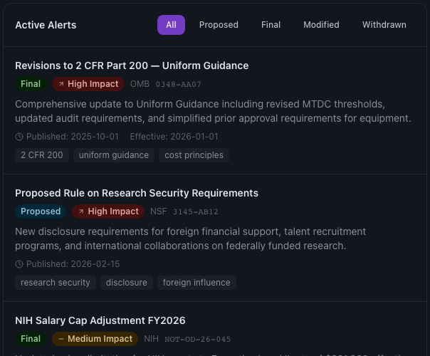Click the Proposed status badge on Research Security
Viewport: 430px width, 356px height.
[x=41, y=211]
